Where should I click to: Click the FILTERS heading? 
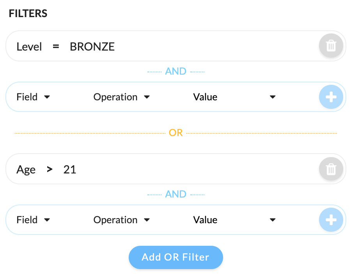(x=28, y=13)
